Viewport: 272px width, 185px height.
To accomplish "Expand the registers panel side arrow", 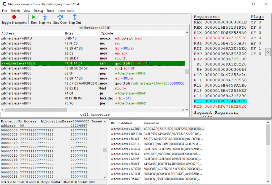I will tap(268, 52).
